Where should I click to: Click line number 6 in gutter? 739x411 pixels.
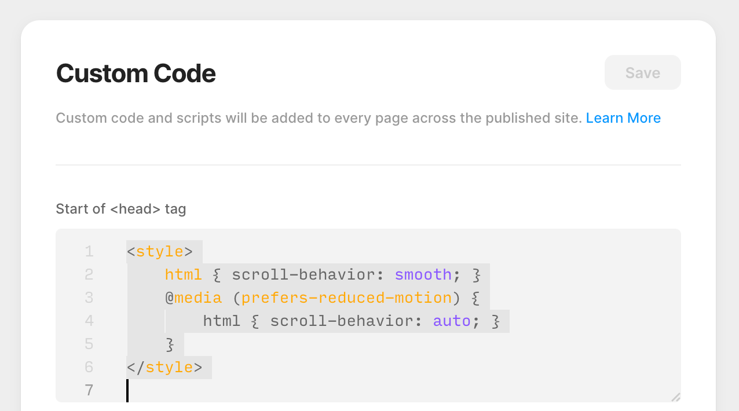(x=89, y=367)
